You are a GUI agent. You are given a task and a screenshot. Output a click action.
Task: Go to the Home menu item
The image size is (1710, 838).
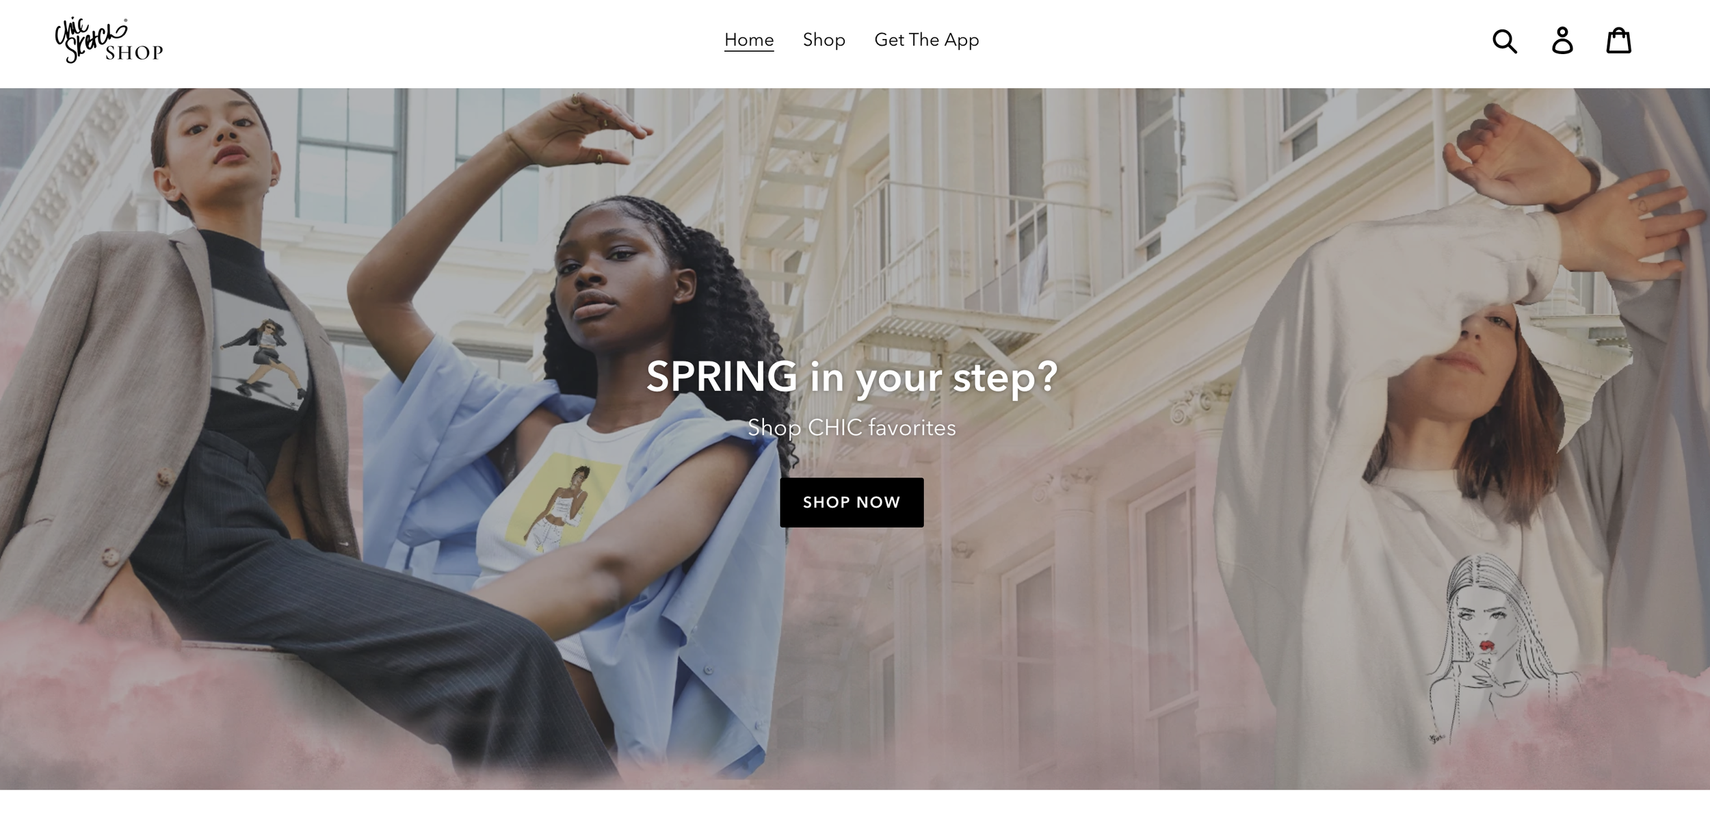click(x=749, y=40)
